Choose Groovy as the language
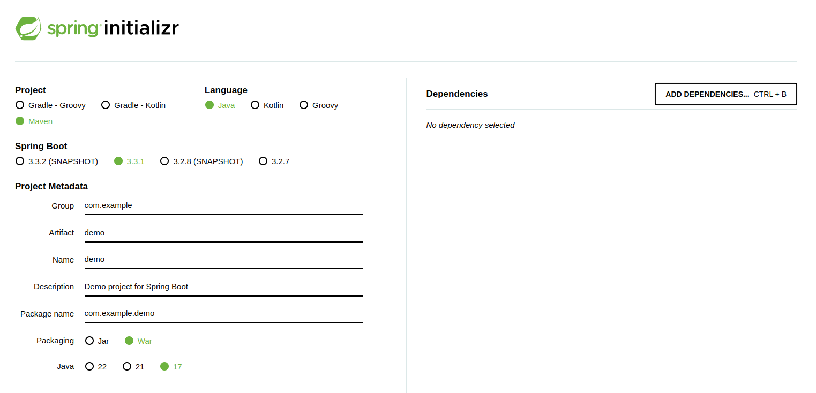The height and width of the screenshot is (393, 816). pyautogui.click(x=319, y=105)
